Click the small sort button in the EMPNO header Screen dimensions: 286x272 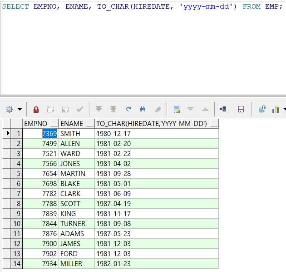pyautogui.click(x=54, y=124)
